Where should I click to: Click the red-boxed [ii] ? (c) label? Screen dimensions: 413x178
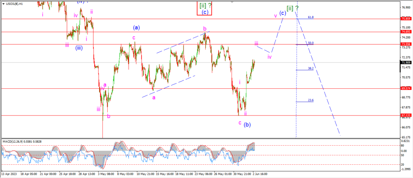204,8
